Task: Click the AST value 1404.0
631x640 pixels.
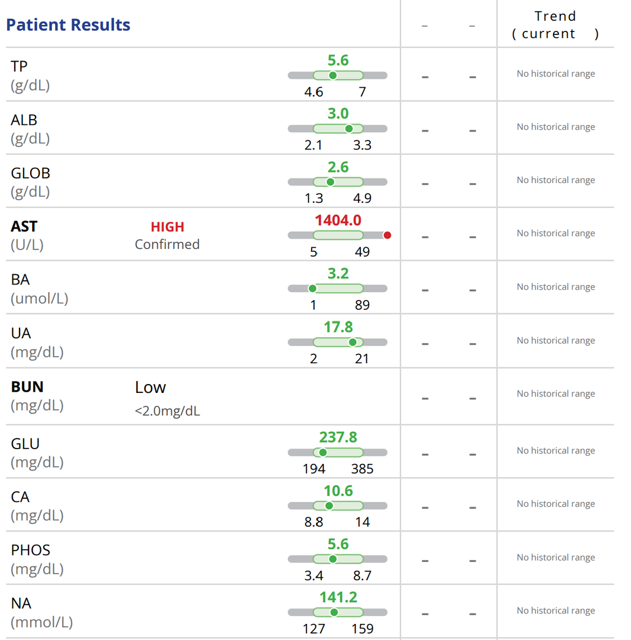Action: [338, 220]
